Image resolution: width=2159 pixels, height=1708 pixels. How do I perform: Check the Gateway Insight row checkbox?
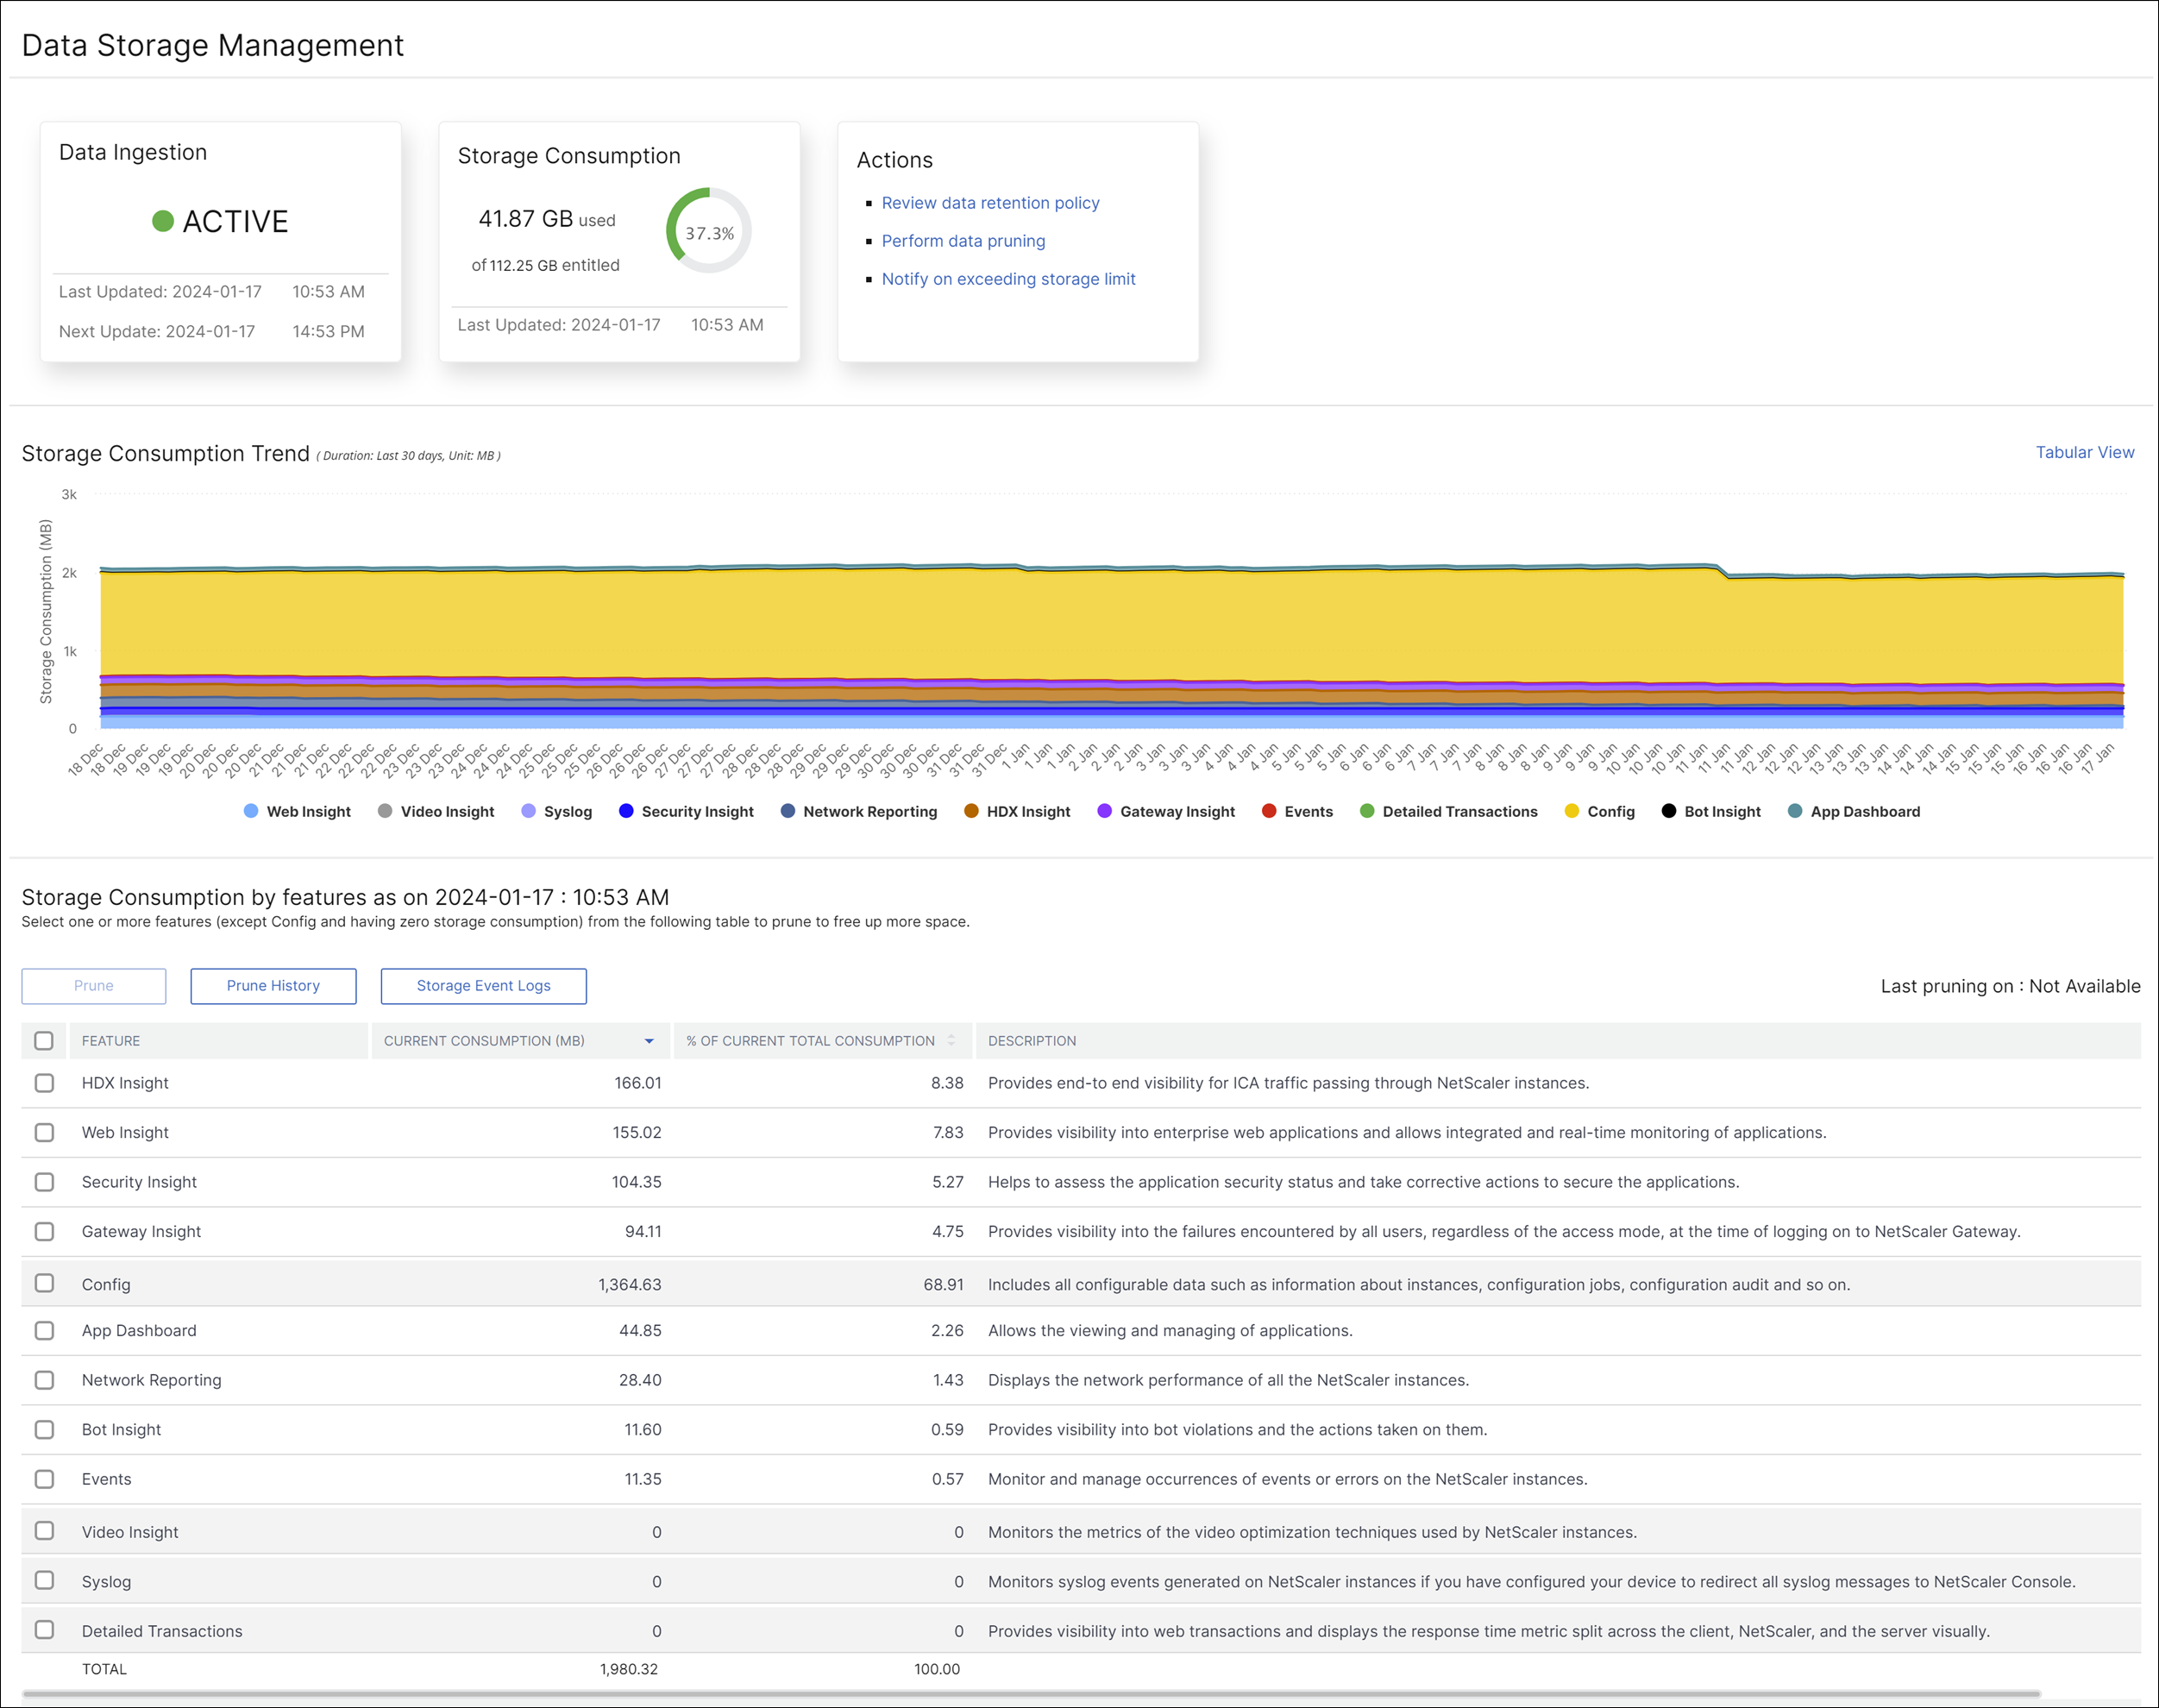click(44, 1231)
